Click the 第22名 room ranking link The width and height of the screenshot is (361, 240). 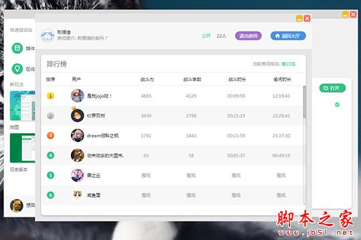tap(289, 64)
